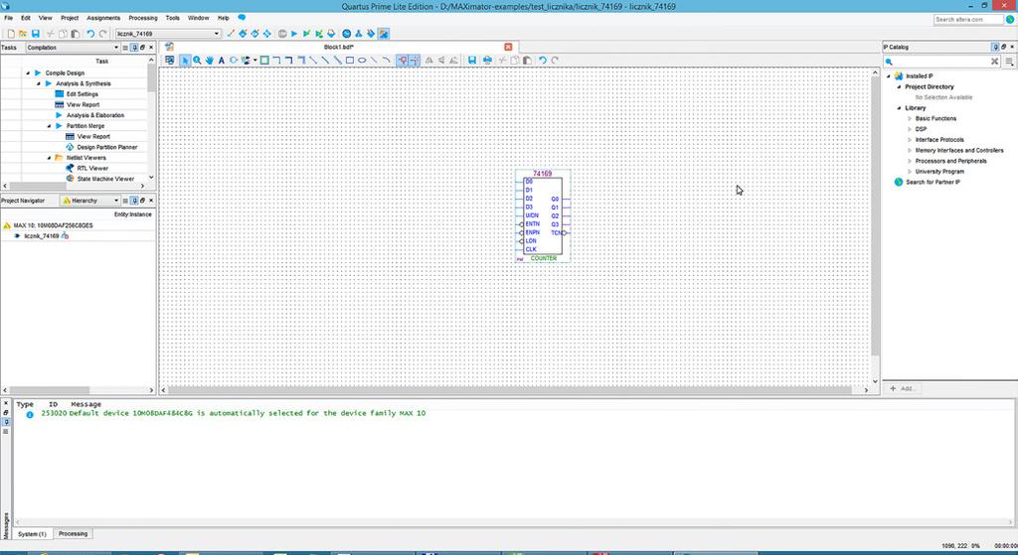Select the Block tool green square
Screen dimensions: 1018x555
(264, 61)
